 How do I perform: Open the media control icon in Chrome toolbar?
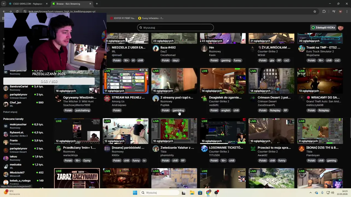click(x=334, y=11)
